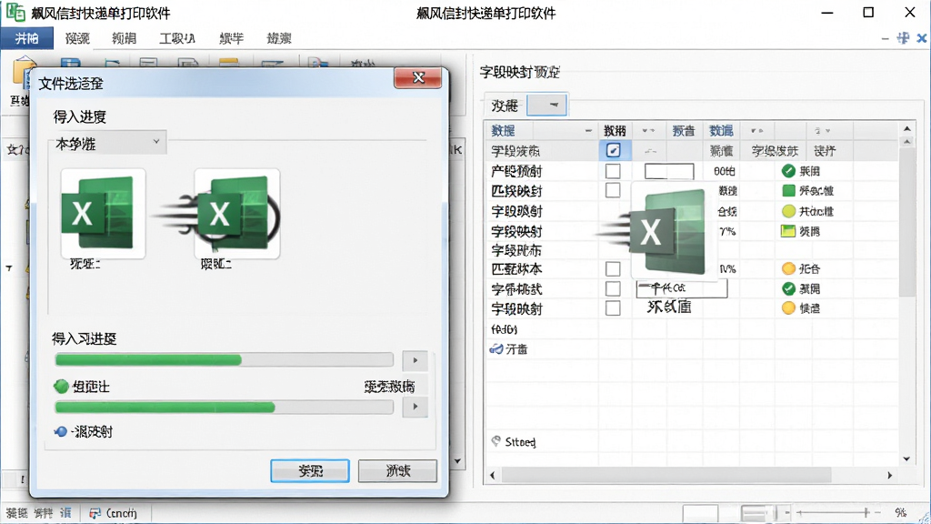This screenshot has width=931, height=524.
Task: Click the zoom slider in the status bar
Action: 831,512
